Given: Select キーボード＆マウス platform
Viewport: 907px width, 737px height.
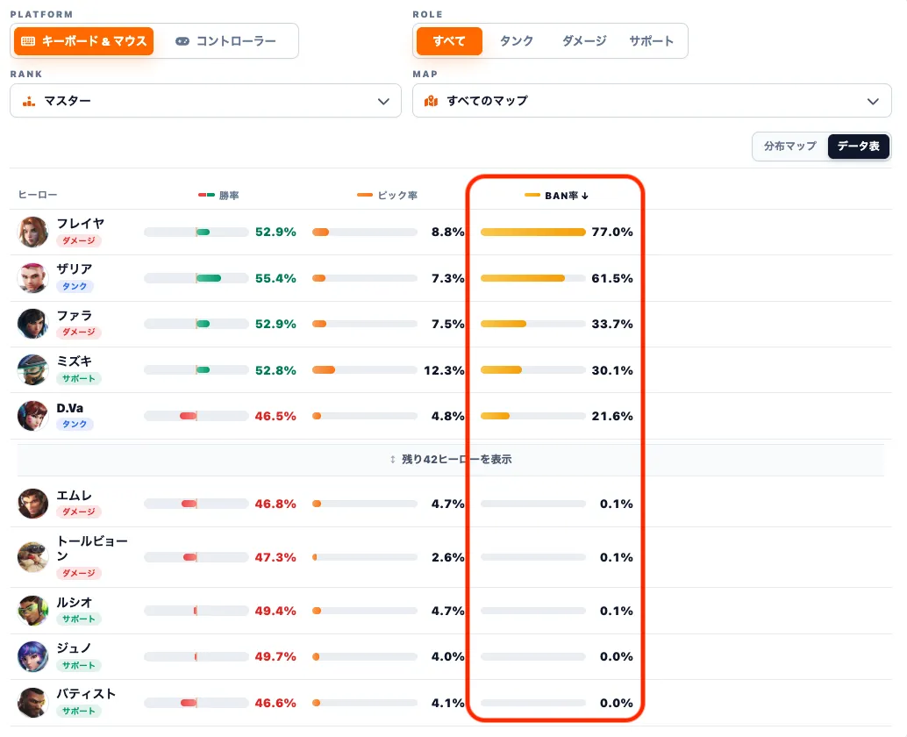Looking at the screenshot, I should [84, 41].
